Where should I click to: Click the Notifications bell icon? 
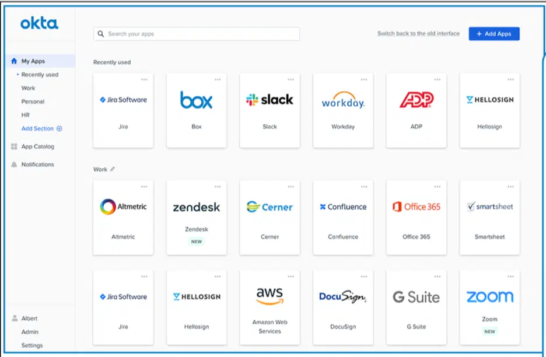(14, 164)
